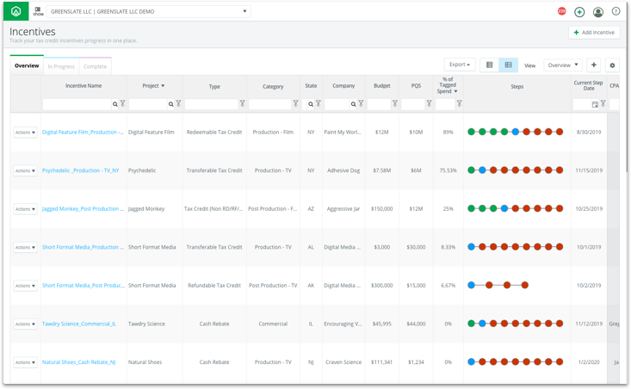This screenshot has height=389, width=631.
Task: Click into the Category filter field
Action: [270, 104]
